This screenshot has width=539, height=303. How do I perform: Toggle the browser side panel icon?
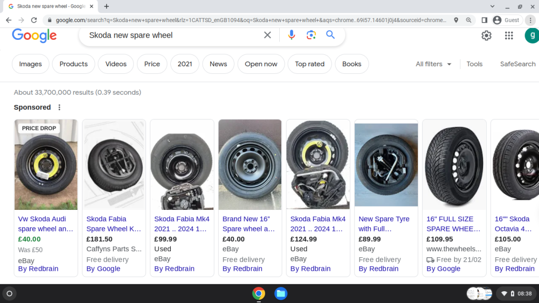click(x=485, y=20)
